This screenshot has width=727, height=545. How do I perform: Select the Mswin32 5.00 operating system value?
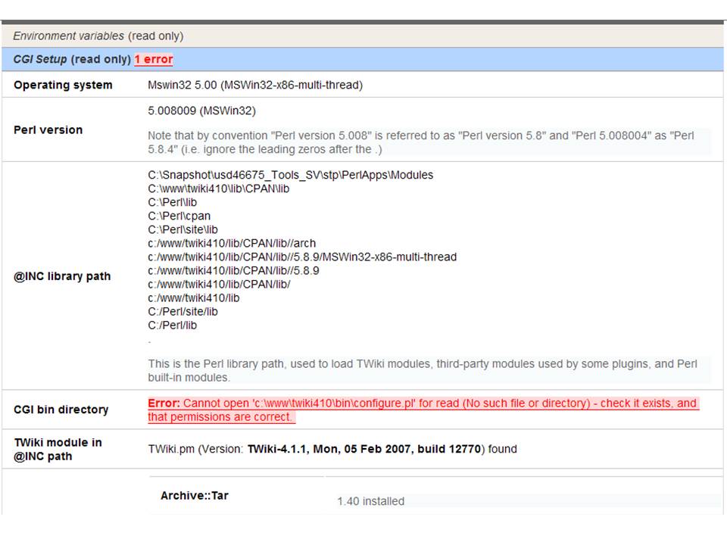(254, 85)
